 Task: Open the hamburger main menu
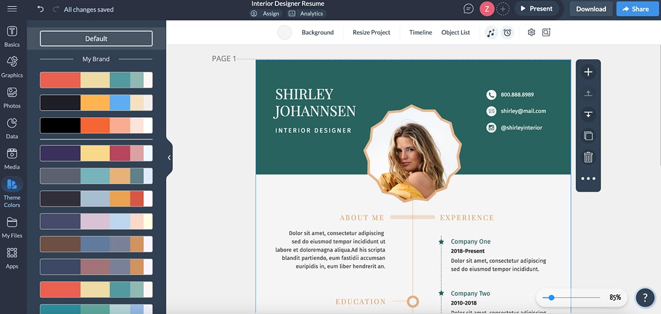click(12, 9)
